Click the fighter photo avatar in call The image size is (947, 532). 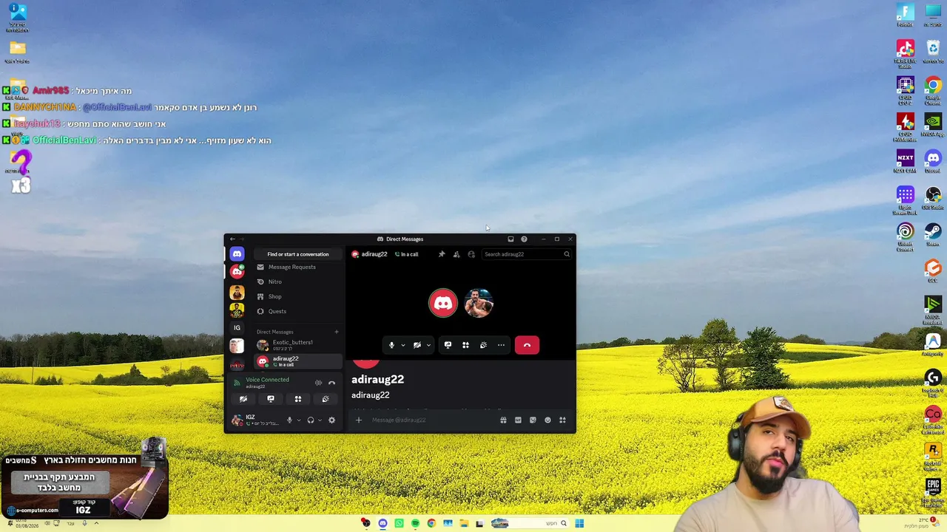tap(479, 303)
